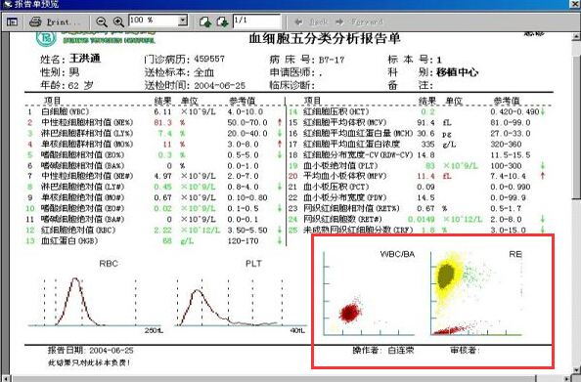The height and width of the screenshot is (382, 581).
Task: Click the 100 % zoom field
Action: pos(153,21)
